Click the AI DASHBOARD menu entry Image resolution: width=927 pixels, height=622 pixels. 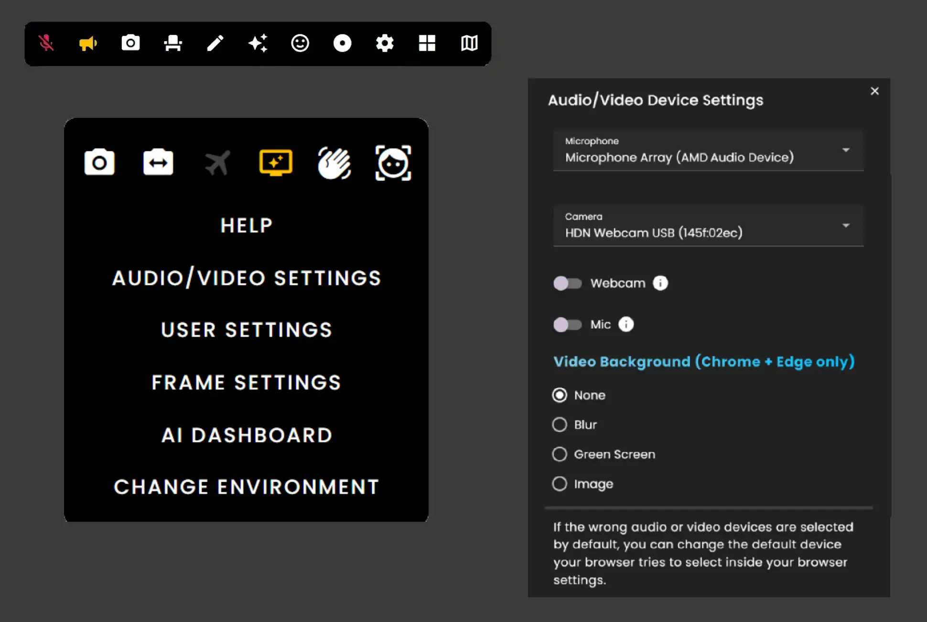(x=246, y=434)
